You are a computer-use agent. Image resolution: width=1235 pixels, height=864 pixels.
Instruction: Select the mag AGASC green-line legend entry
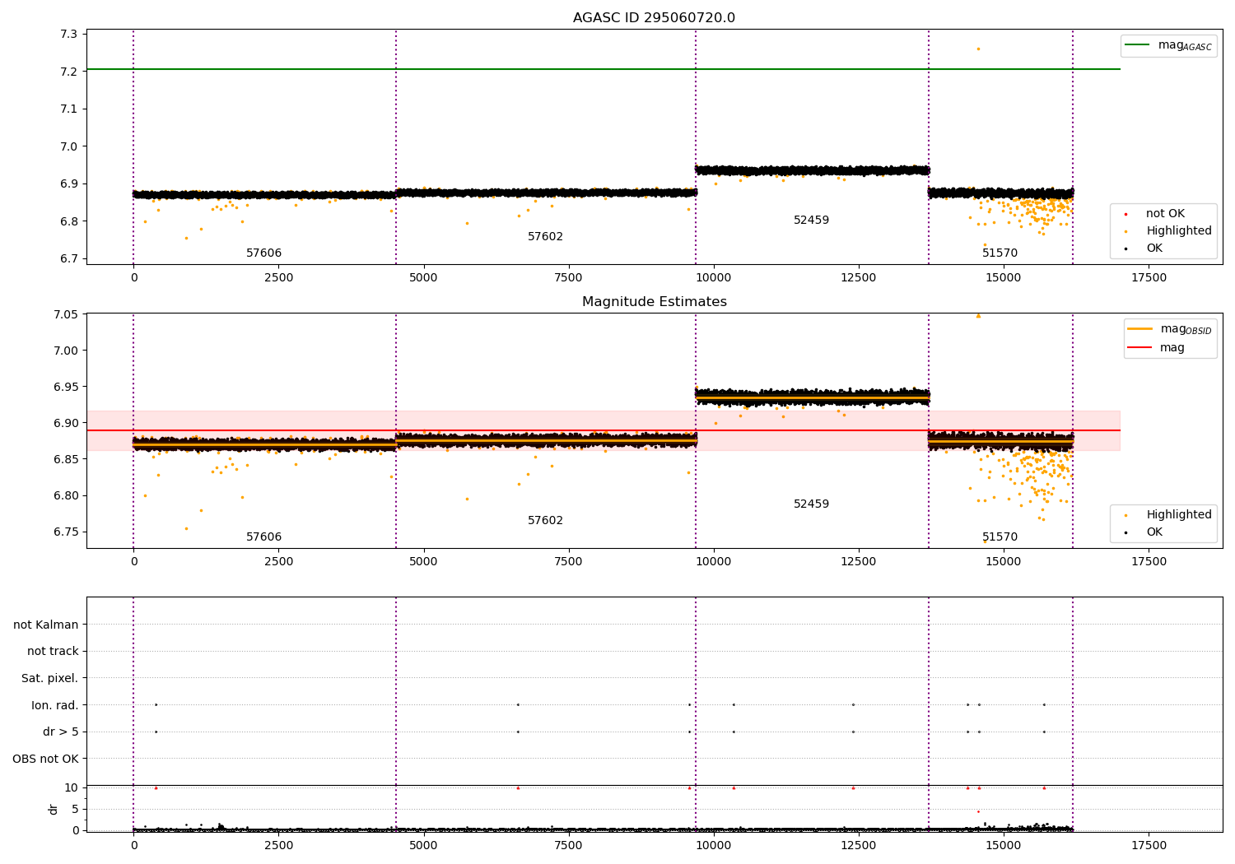[1169, 45]
